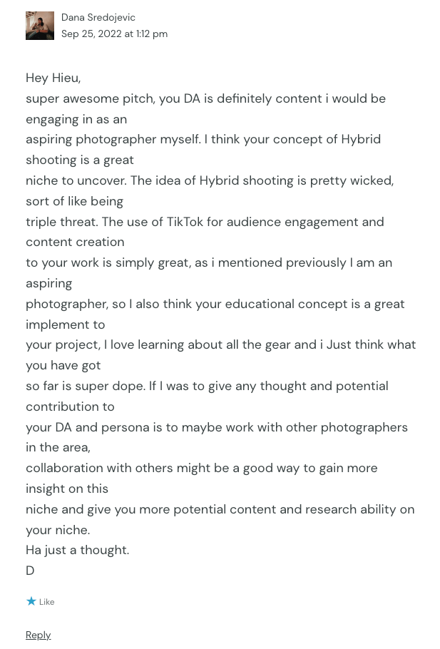The height and width of the screenshot is (649, 440).
Task: Click the line starting "photographer, so I also think"
Action: point(215,304)
